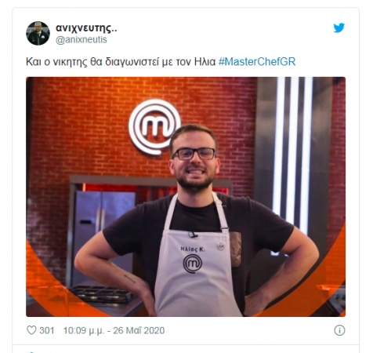373x353 pixels.
Task: Open the #MasterChefGR hashtag link
Action: 257,62
